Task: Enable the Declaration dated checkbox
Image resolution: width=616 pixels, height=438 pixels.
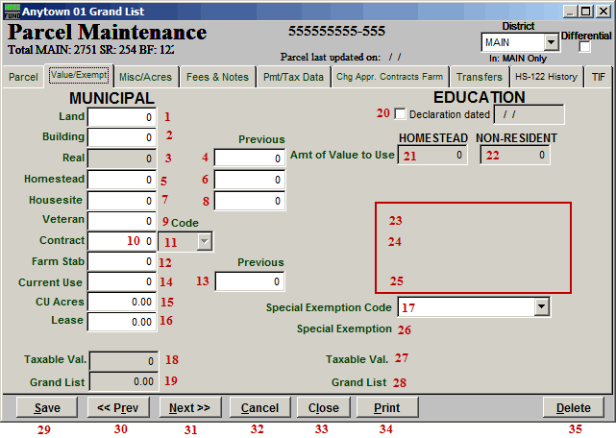Action: tap(401, 114)
